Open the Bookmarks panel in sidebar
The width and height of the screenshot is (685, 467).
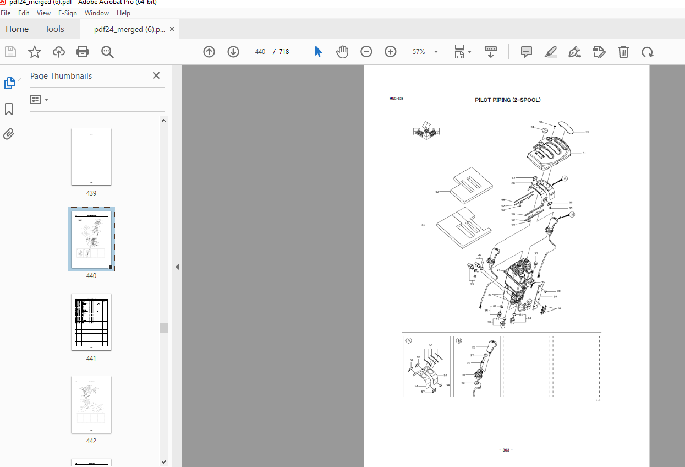point(9,109)
